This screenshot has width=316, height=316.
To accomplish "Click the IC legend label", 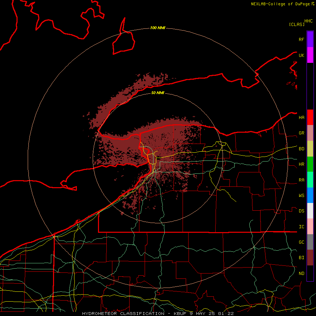I will pos(302,227).
